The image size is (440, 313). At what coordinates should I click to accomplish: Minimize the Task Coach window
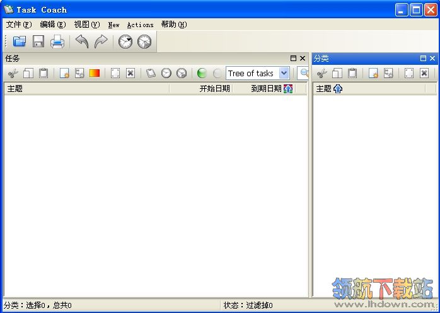402,10
